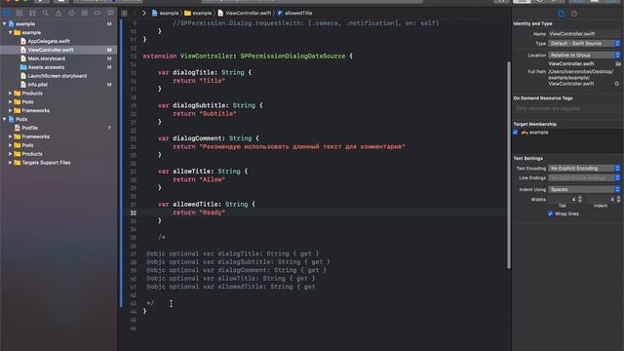Open Info.plist file

pos(38,85)
